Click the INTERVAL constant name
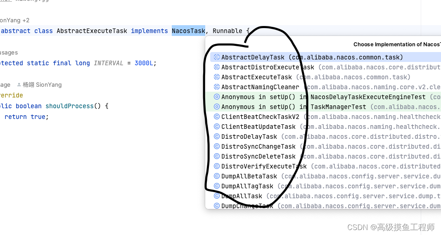Image resolution: width=441 pixels, height=235 pixels. point(109,63)
